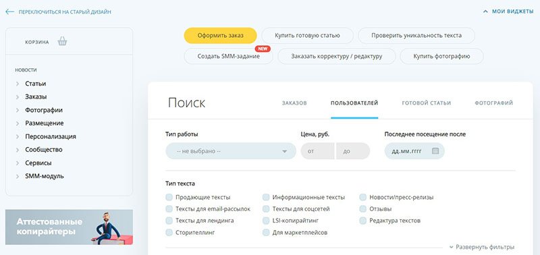This screenshot has height=255, width=540.
Task: Check the Сторителлинг option
Action: [x=169, y=232]
